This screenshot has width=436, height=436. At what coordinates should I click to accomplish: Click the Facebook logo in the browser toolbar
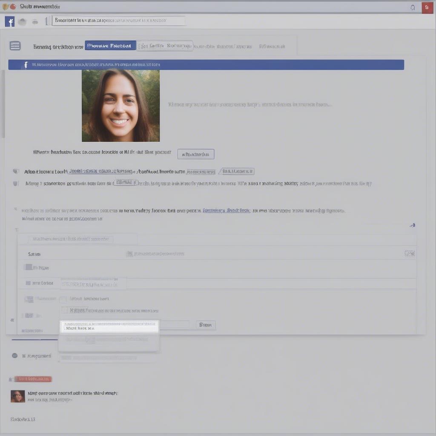coord(10,21)
